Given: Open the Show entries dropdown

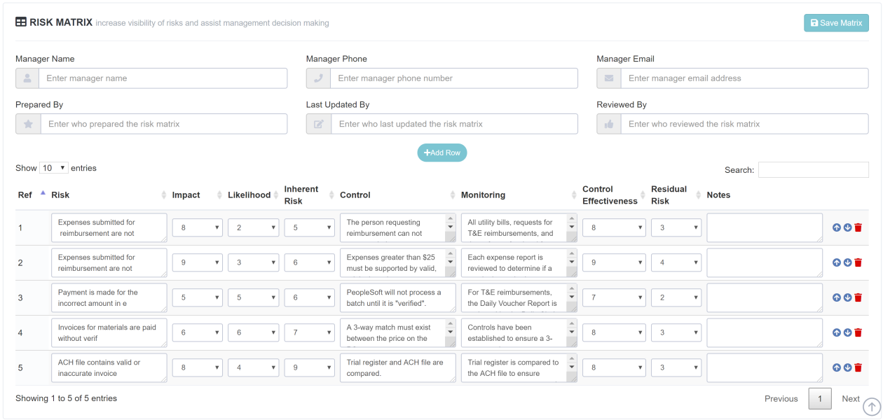Looking at the screenshot, I should 54,167.
